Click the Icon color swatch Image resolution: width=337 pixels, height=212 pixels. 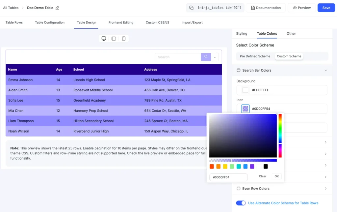click(x=245, y=109)
